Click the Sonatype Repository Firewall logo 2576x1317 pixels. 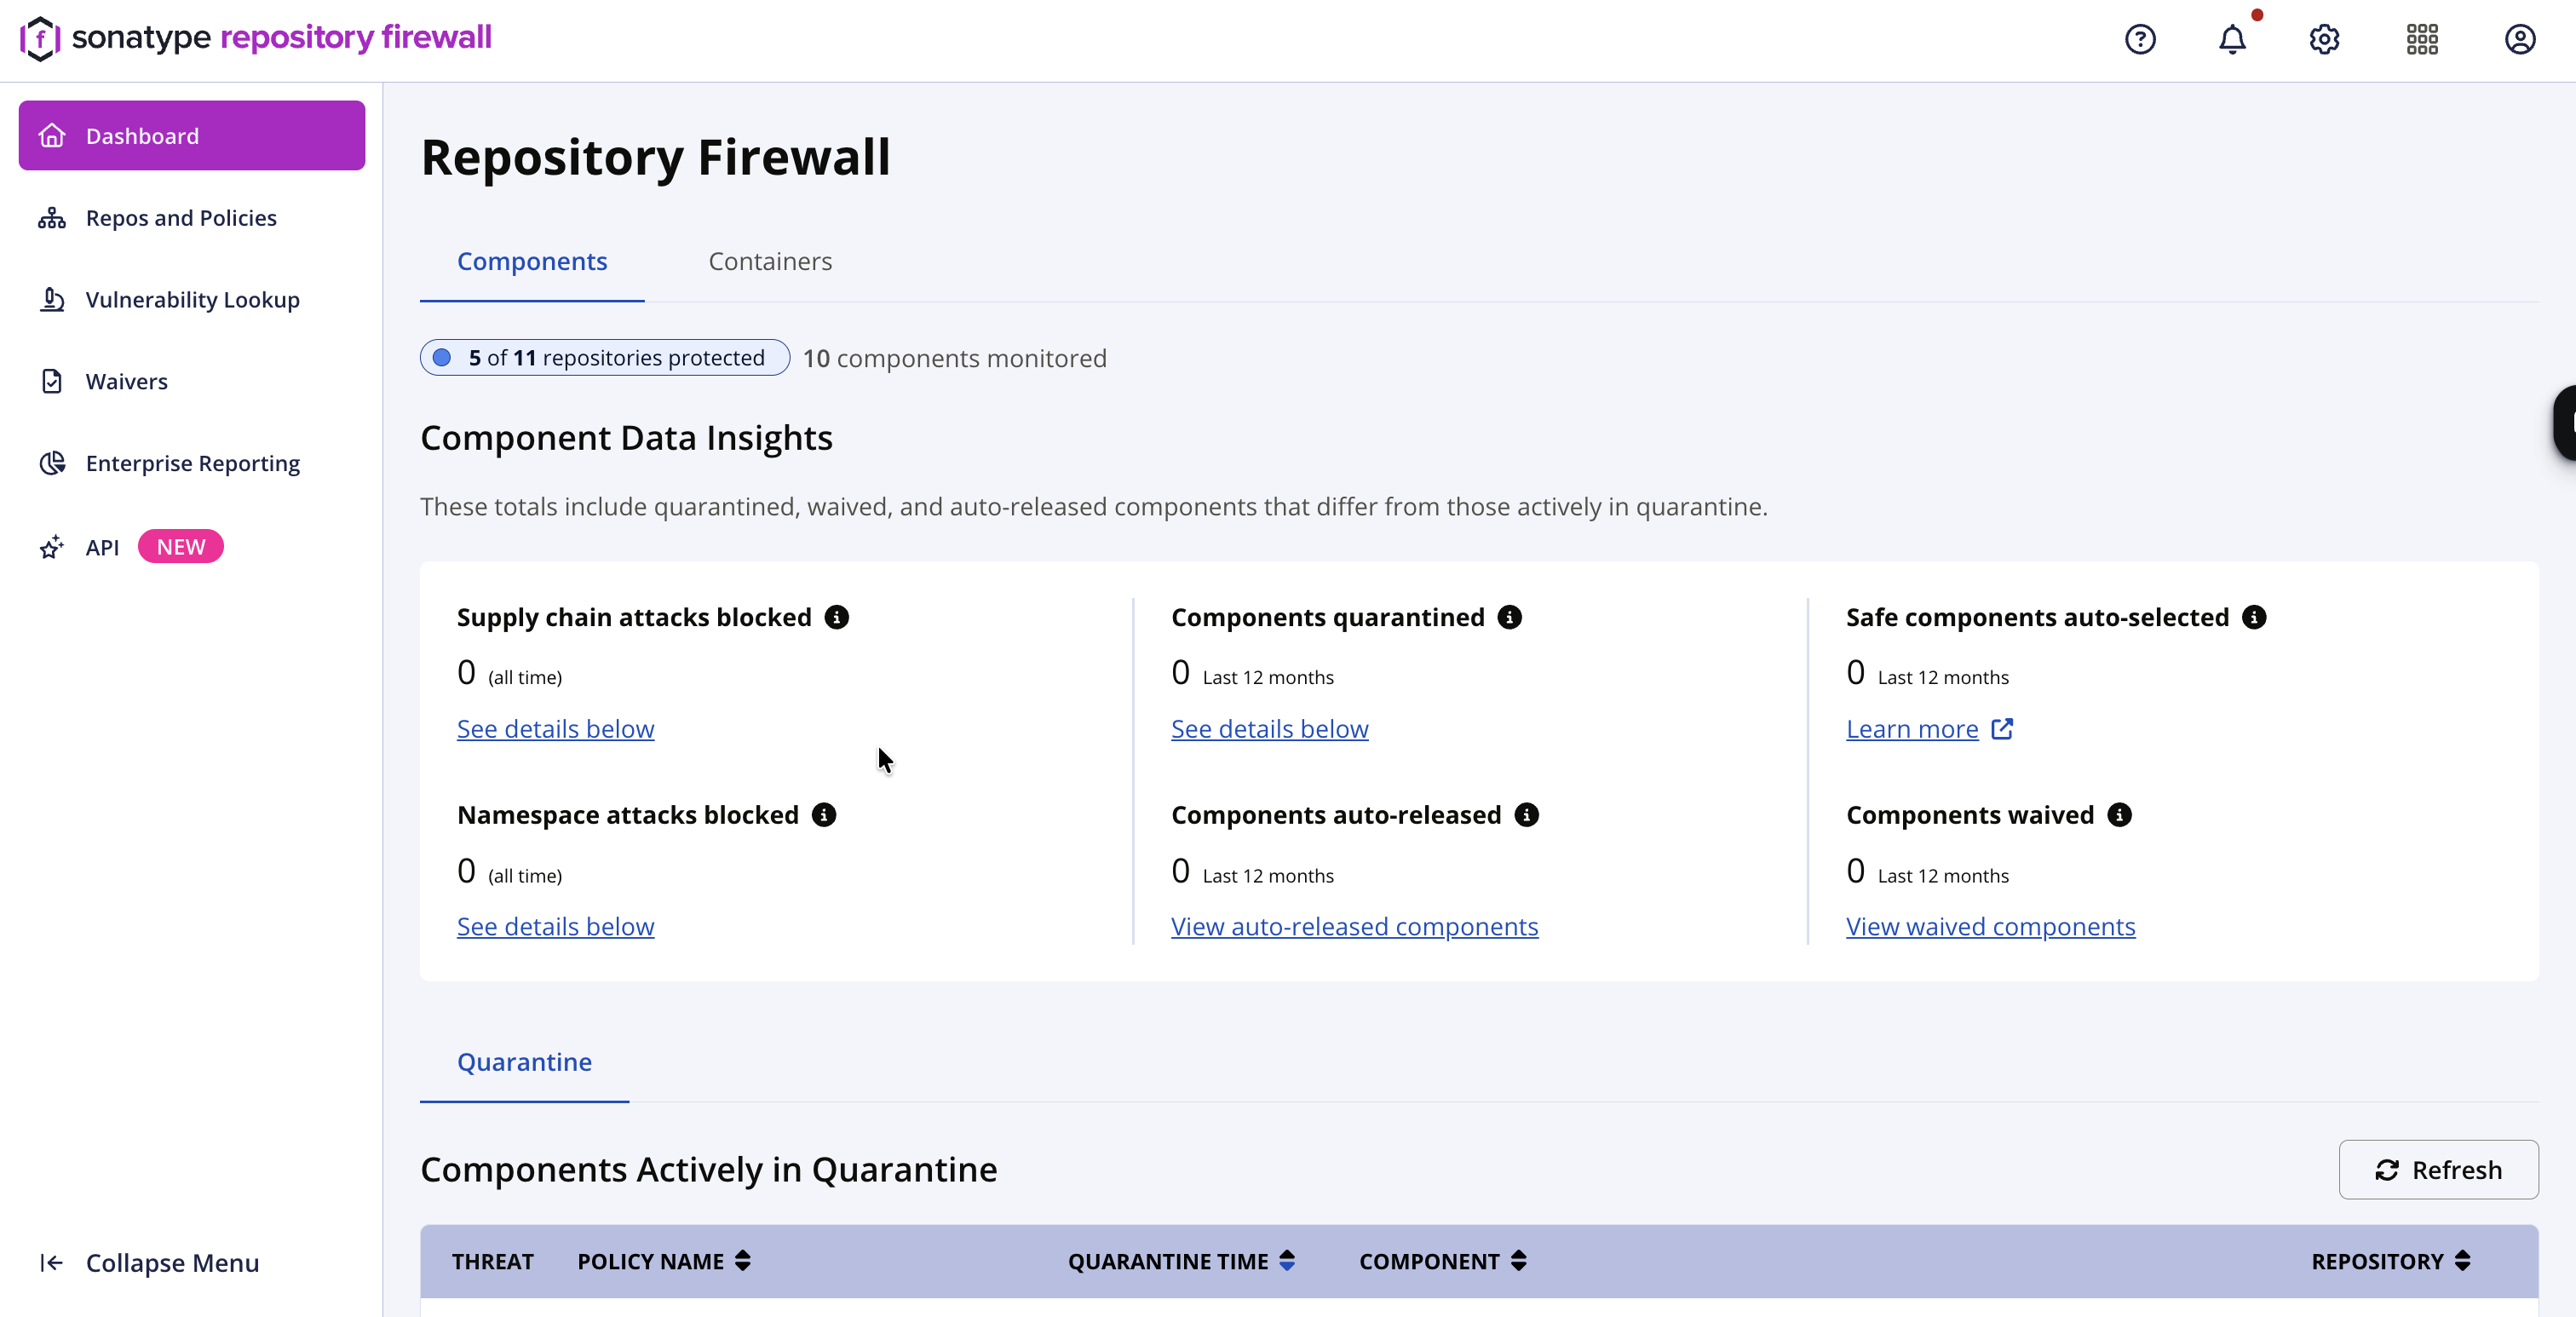click(256, 38)
